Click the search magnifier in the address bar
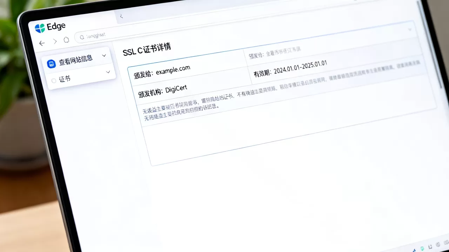 [82, 37]
